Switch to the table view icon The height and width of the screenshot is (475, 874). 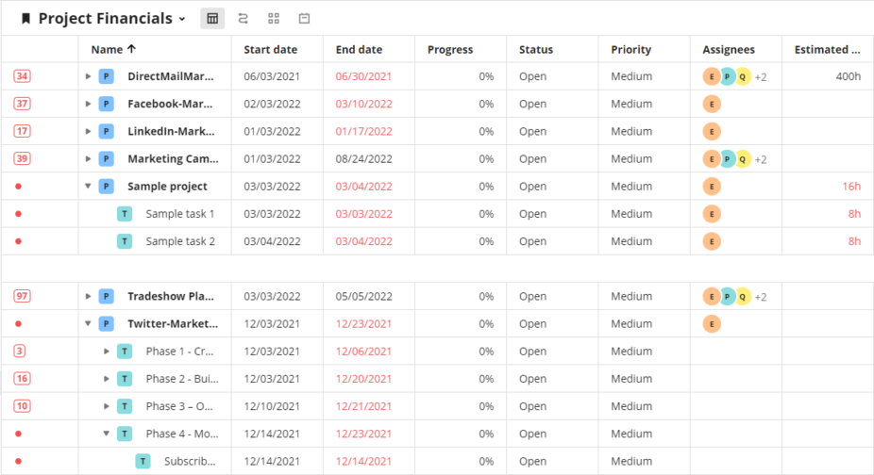tap(212, 18)
